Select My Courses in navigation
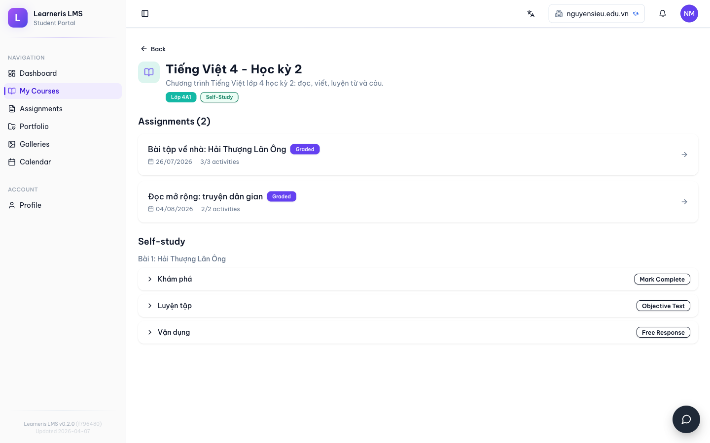This screenshot has width=710, height=443. (x=63, y=91)
